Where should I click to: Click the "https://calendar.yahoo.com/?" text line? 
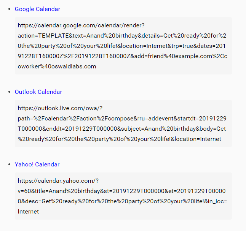tap(58, 181)
